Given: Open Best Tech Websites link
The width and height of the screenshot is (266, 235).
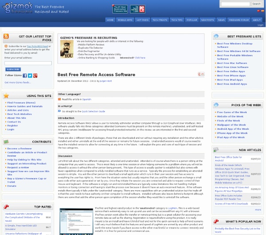Looking at the screenshot, I should pyautogui.click(x=20, y=114).
